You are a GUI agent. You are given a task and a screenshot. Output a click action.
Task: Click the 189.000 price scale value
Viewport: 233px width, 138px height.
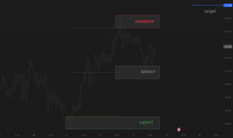tap(228, 124)
